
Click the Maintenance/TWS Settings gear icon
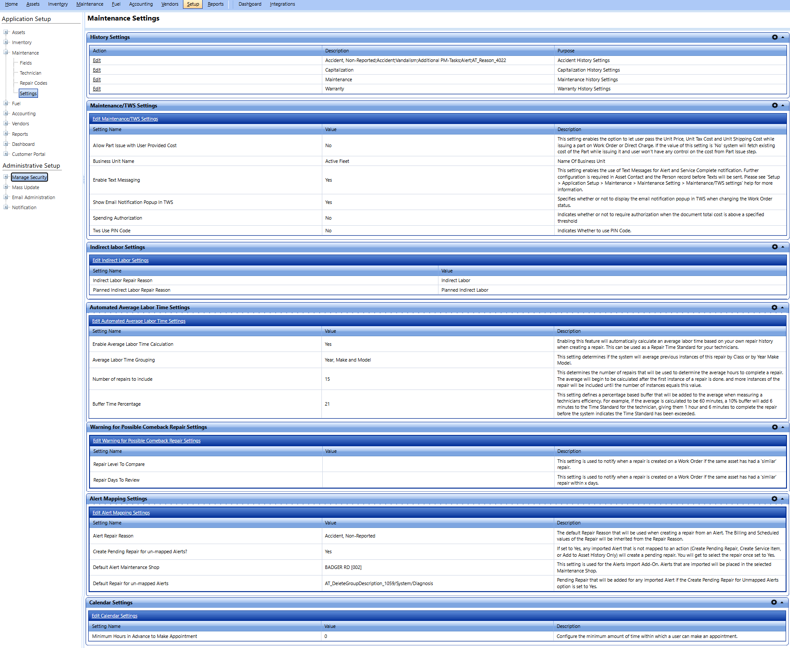pyautogui.click(x=775, y=105)
